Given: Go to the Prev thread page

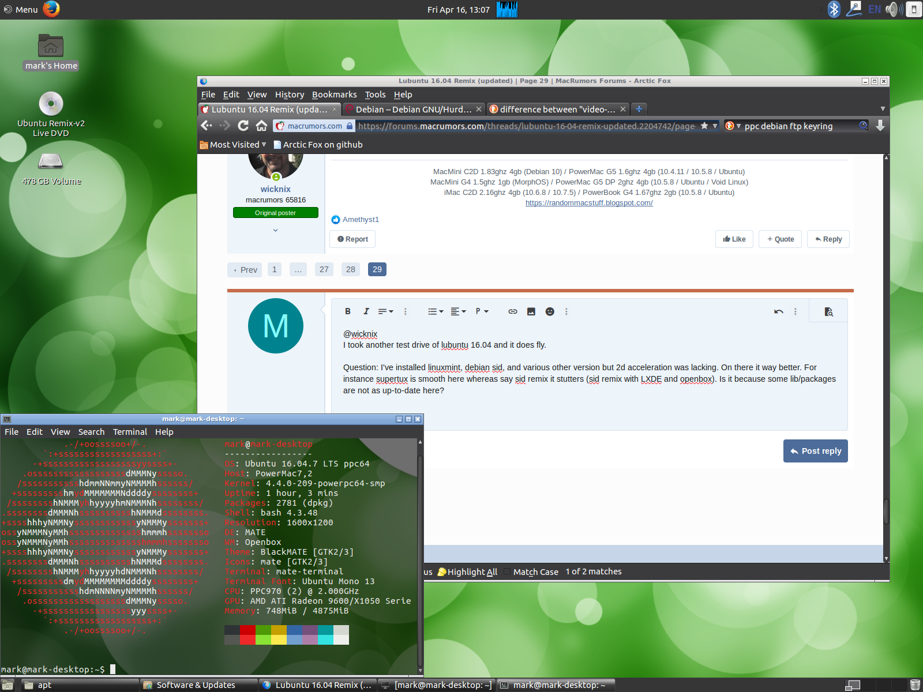Looking at the screenshot, I should (x=245, y=270).
